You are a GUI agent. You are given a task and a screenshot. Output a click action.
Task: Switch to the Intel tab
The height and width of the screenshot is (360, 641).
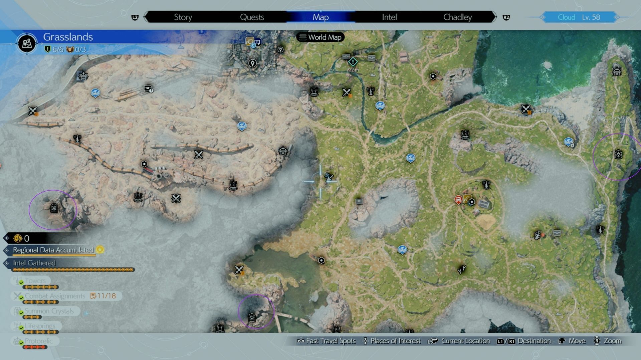pyautogui.click(x=390, y=17)
